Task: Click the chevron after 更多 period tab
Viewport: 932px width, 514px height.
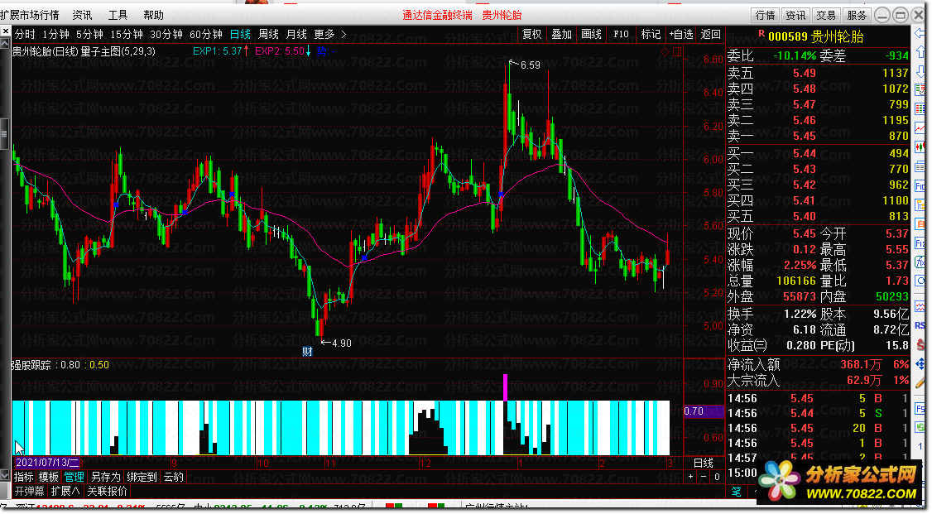Action: click(x=343, y=35)
